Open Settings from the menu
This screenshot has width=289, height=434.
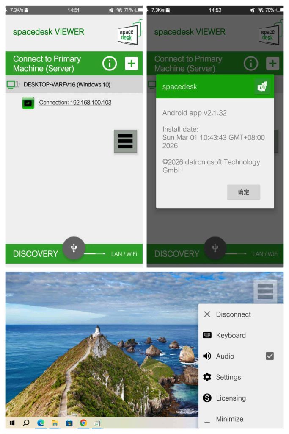click(241, 377)
